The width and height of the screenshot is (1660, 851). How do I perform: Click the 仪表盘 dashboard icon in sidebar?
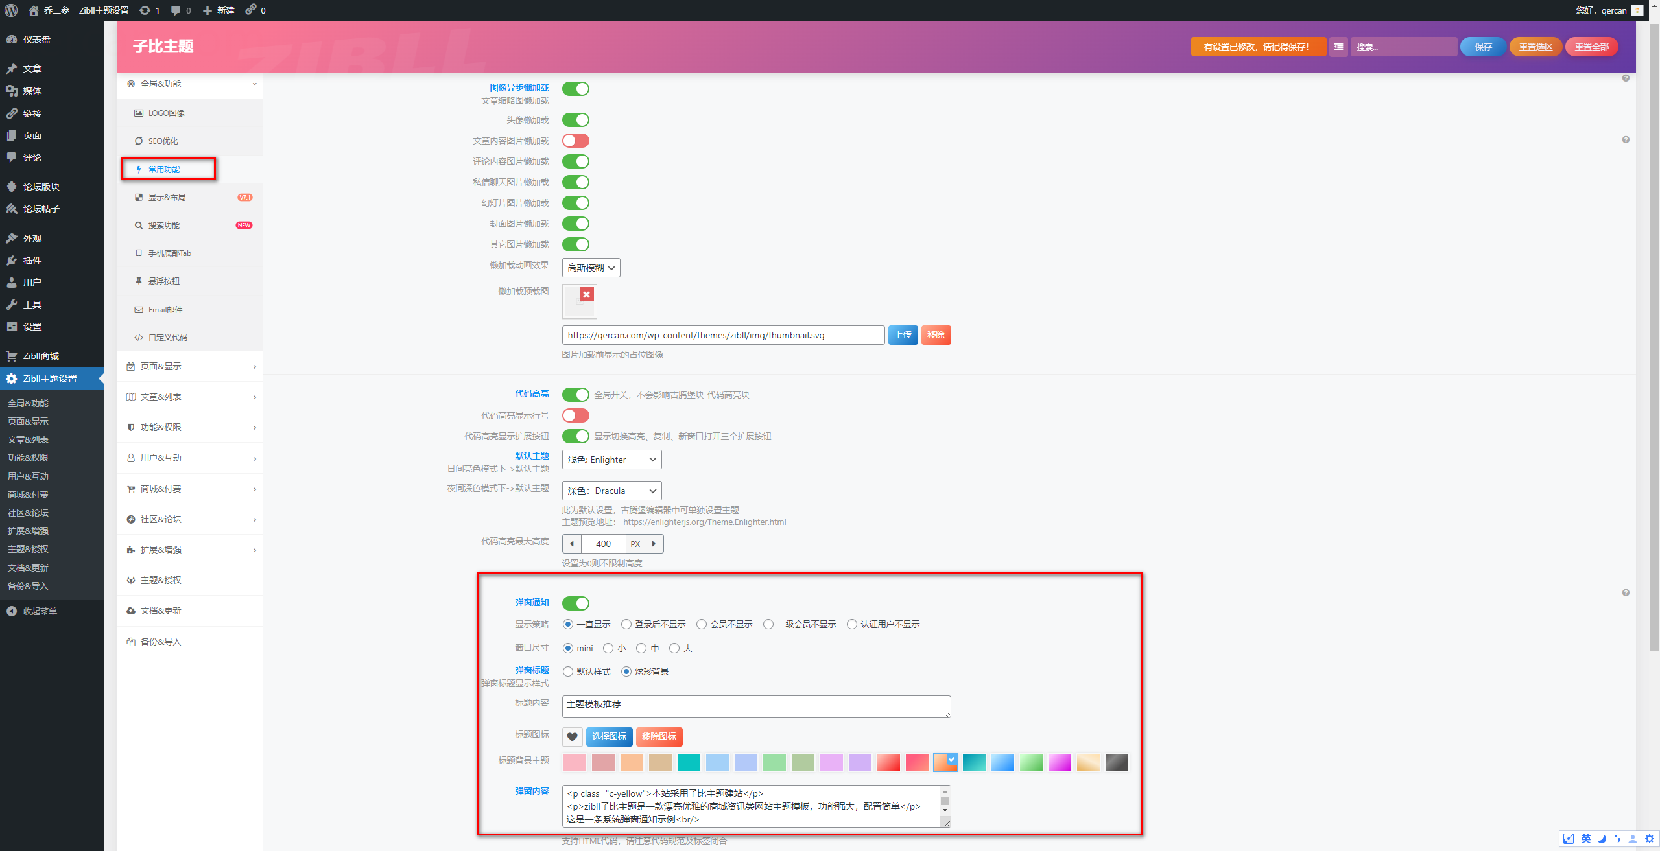coord(12,40)
